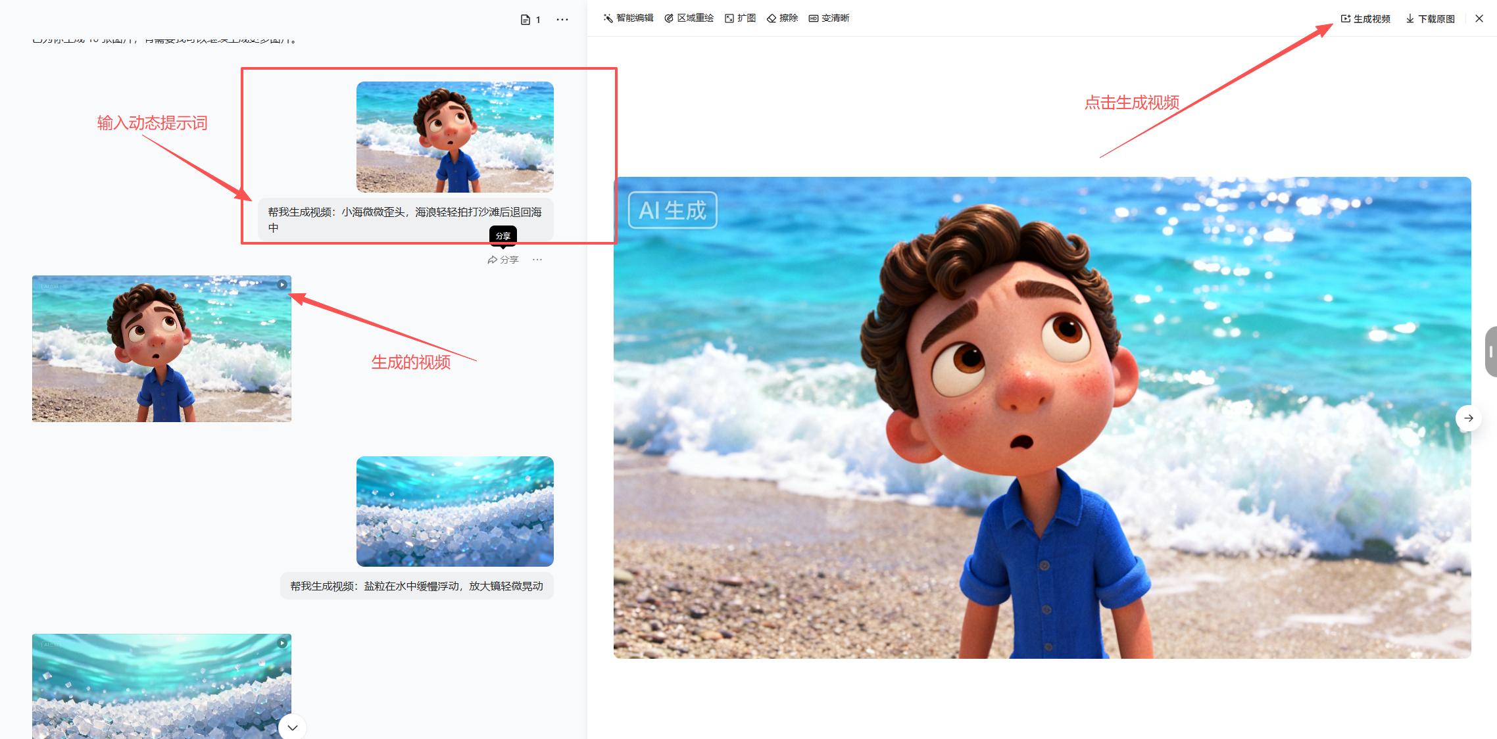The image size is (1497, 739).
Task: Open the chat header more options menu
Action: coord(562,20)
